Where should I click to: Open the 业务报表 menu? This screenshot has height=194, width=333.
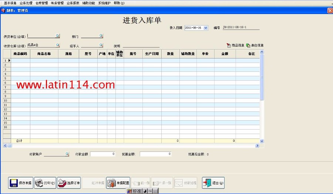point(73,3)
